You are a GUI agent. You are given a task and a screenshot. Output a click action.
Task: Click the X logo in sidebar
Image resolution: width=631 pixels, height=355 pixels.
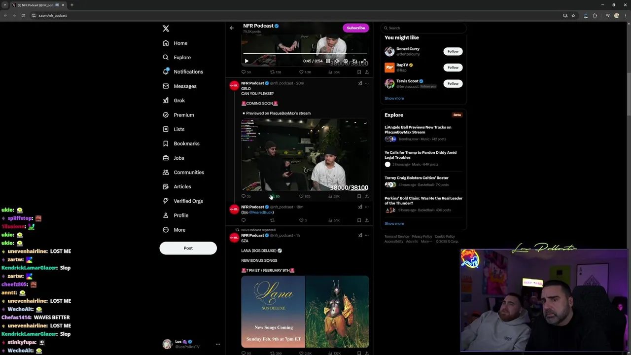[166, 29]
